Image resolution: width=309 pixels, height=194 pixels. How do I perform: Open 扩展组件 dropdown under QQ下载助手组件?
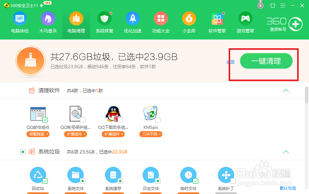(x=113, y=134)
